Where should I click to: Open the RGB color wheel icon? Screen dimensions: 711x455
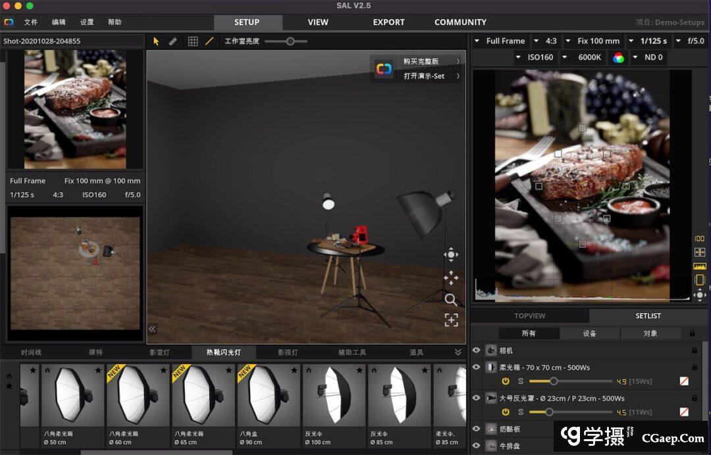coord(618,57)
